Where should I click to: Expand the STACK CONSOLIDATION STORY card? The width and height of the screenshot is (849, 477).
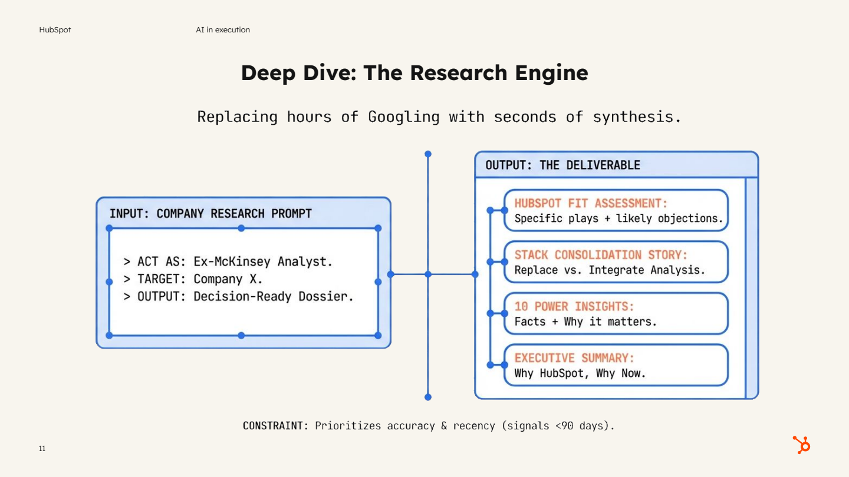616,262
